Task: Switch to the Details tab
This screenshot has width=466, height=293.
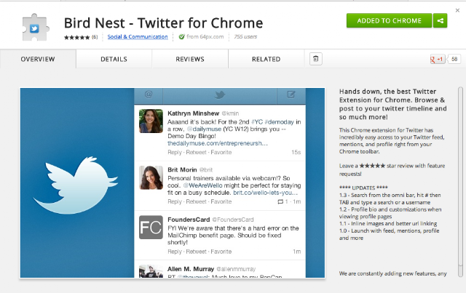Action: coord(114,59)
